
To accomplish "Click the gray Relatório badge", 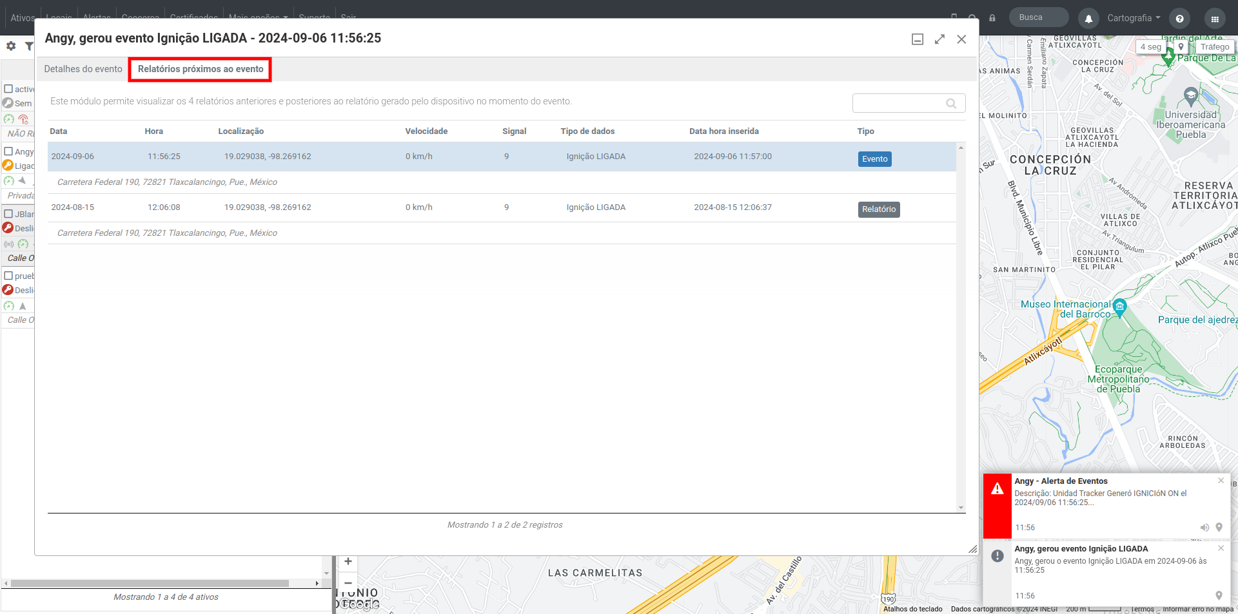I will (x=879, y=209).
